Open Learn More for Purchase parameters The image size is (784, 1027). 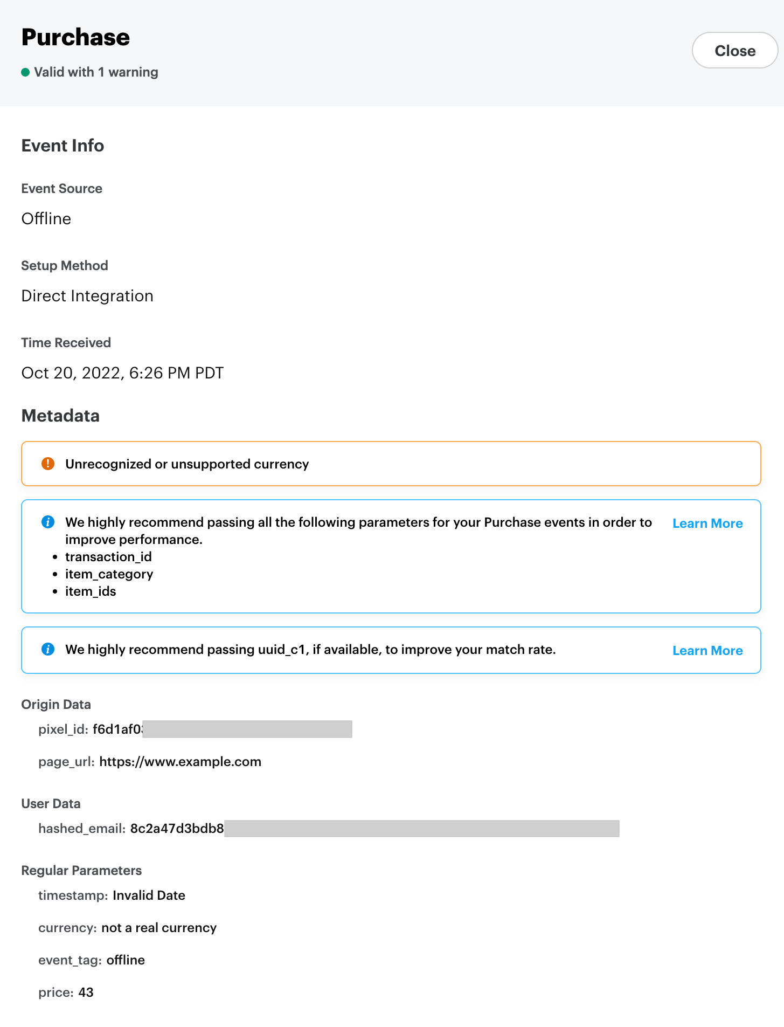pyautogui.click(x=707, y=523)
